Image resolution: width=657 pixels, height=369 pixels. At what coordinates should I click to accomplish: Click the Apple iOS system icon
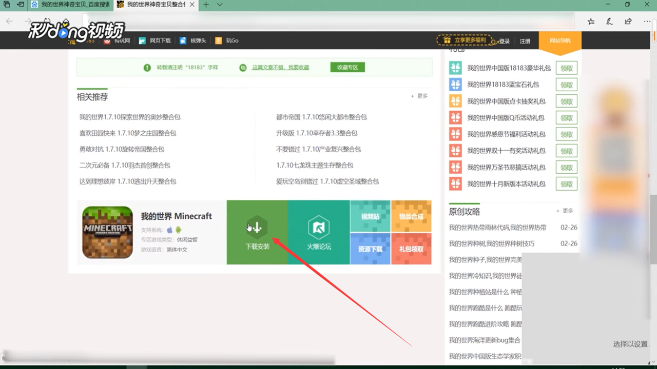170,230
